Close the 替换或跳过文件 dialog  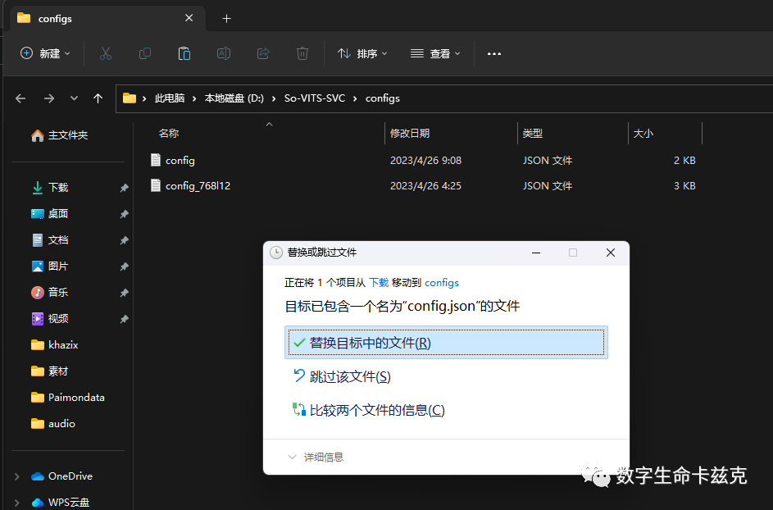coord(611,253)
